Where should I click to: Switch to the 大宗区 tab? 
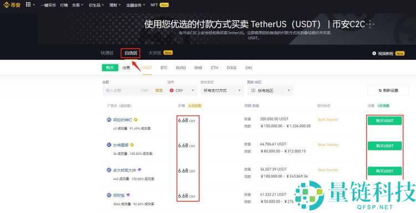(155, 53)
